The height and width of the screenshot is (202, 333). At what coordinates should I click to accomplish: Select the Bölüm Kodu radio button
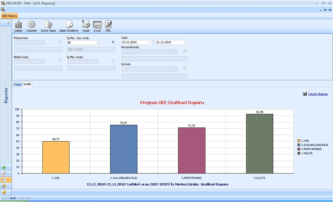point(60,61)
